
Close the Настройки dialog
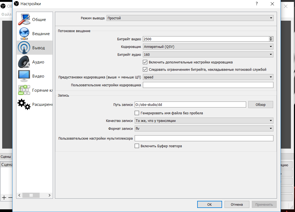[x=272, y=4]
